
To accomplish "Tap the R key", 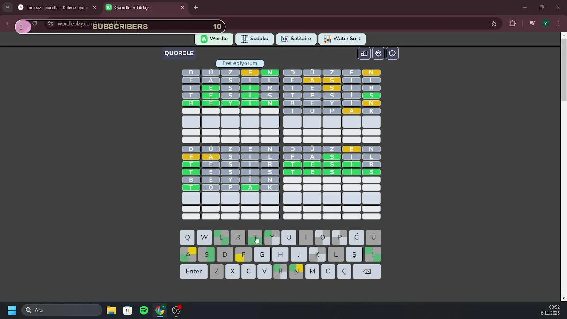I will [x=238, y=237].
